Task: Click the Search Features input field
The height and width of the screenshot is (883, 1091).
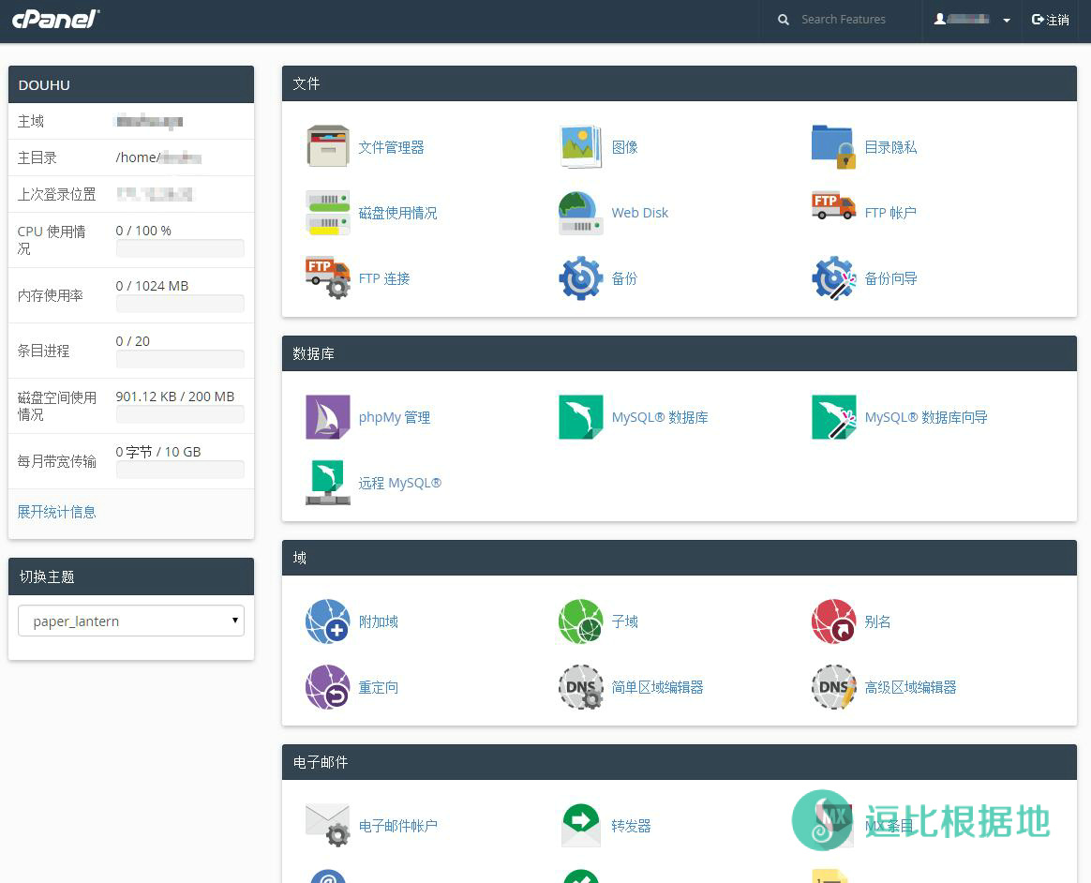Action: point(853,20)
